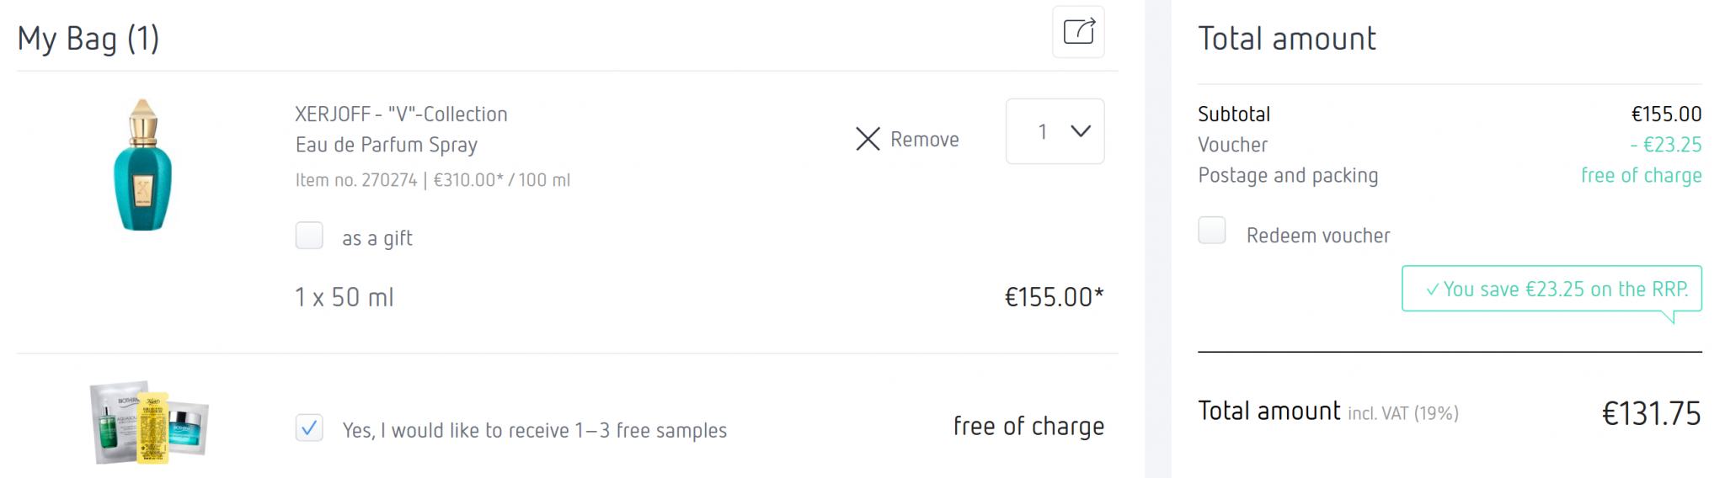Click the share bag icon
Viewport: 1725px width, 478px height.
[x=1078, y=32]
